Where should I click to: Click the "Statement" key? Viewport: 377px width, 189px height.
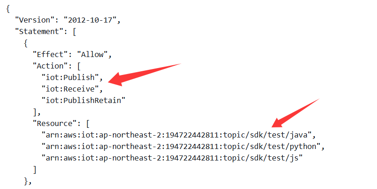pyautogui.click(x=40, y=31)
